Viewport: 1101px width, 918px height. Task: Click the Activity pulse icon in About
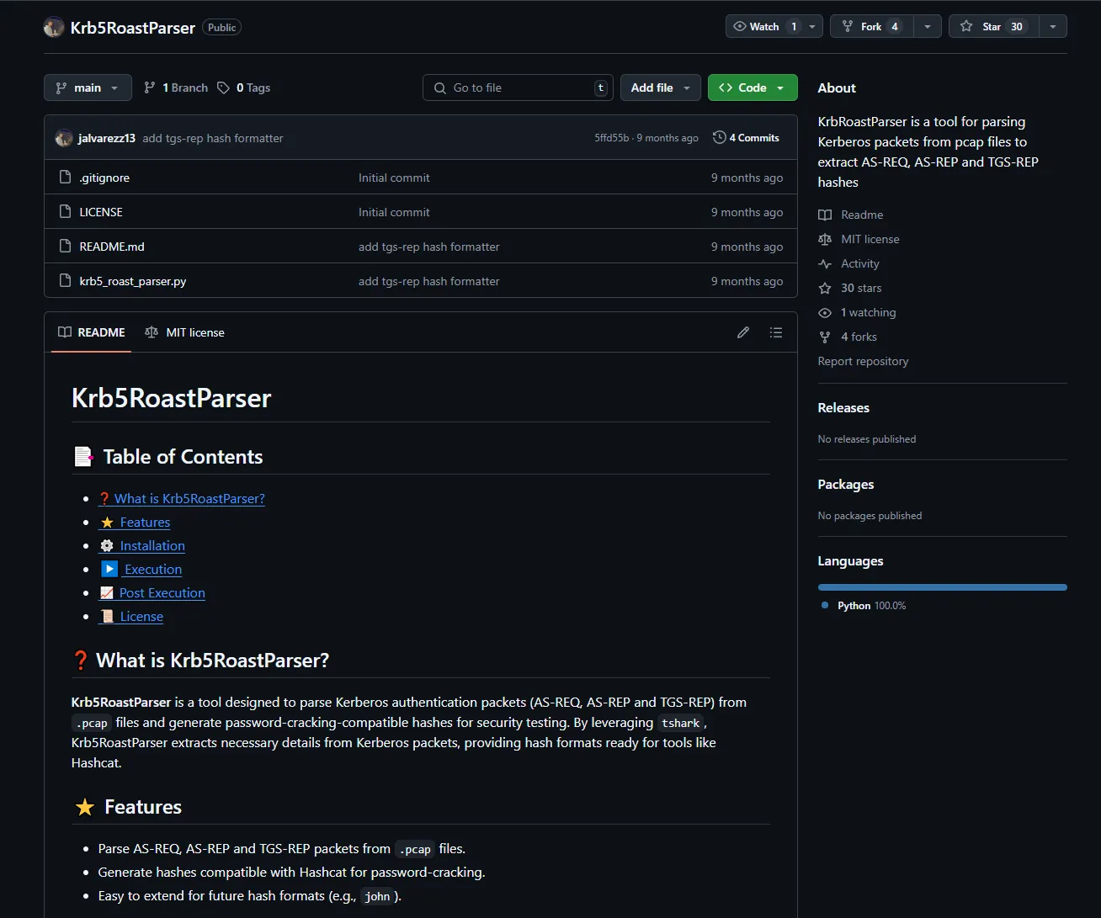click(x=825, y=263)
